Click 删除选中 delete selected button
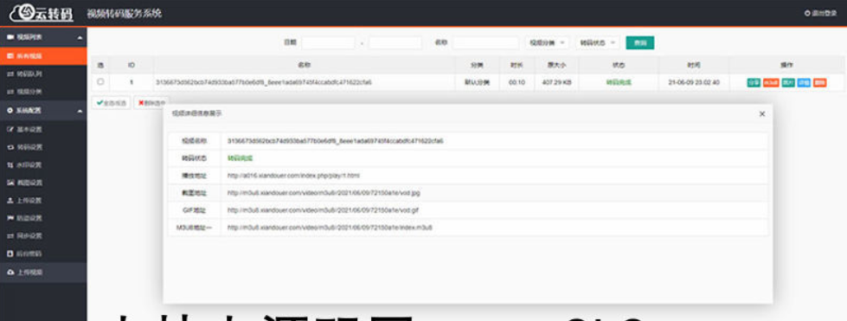The image size is (847, 321). [151, 103]
